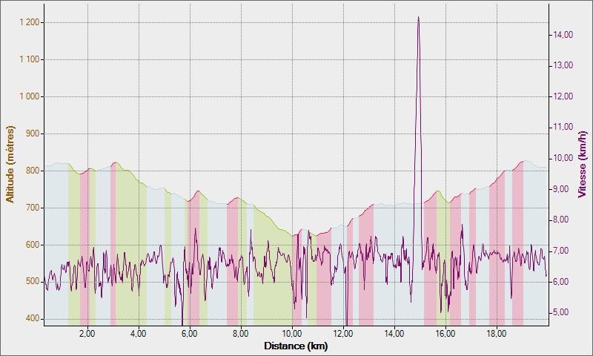
Task: Click the 14,00 speed tick on right axis
Action: [x=563, y=34]
